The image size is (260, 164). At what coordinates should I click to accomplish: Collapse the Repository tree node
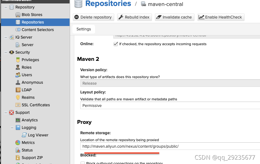pos(6,7)
